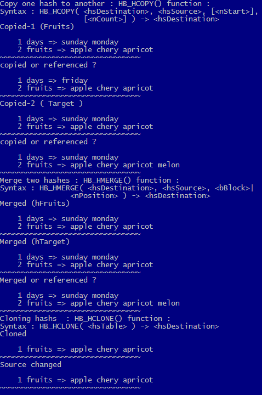Screen dimensions: 262x395
Task: Click the 'Merged (hFruits)' label
Action: coord(35,204)
